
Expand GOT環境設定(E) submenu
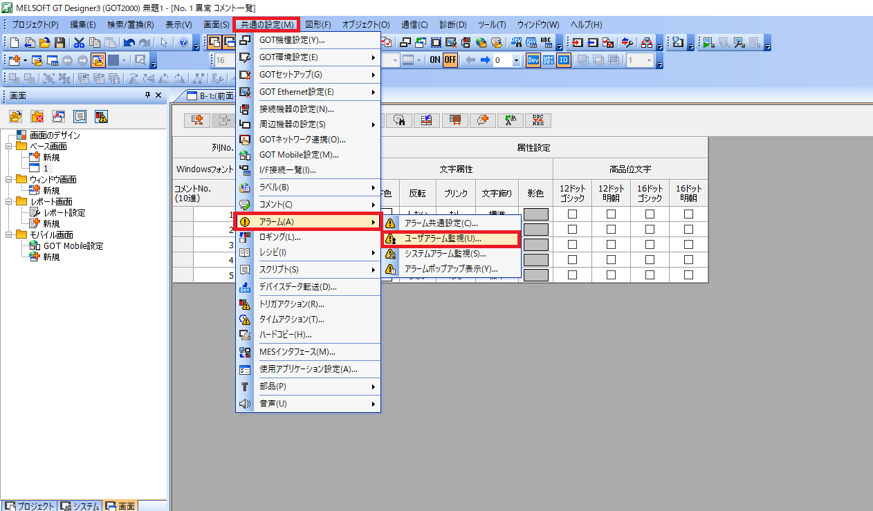(309, 57)
